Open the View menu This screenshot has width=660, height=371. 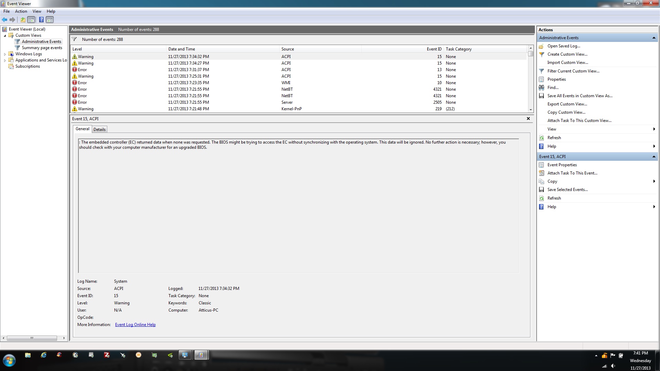click(37, 11)
